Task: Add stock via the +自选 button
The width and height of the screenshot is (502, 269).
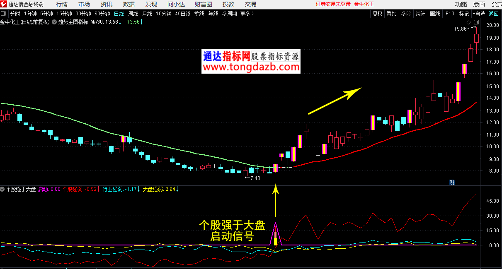Action: 479,14
